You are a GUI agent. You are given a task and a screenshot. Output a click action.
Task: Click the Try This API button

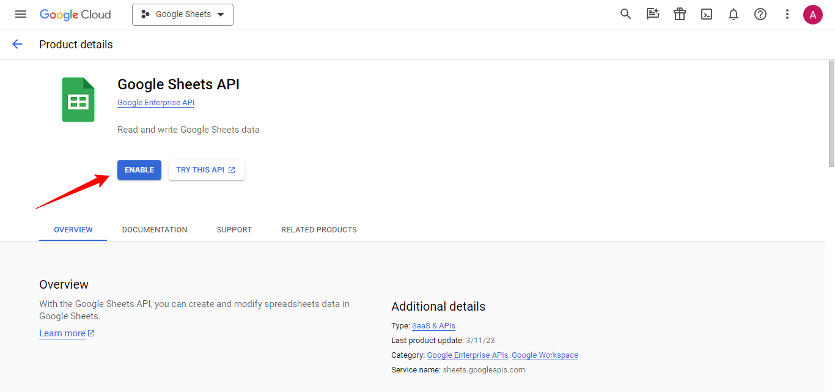[206, 170]
